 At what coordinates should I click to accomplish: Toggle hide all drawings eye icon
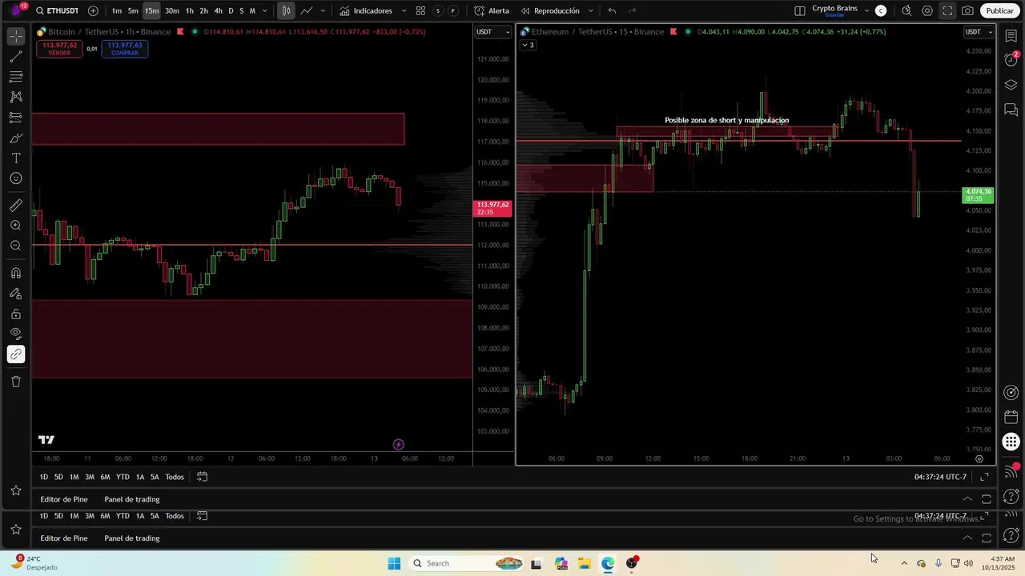[16, 334]
